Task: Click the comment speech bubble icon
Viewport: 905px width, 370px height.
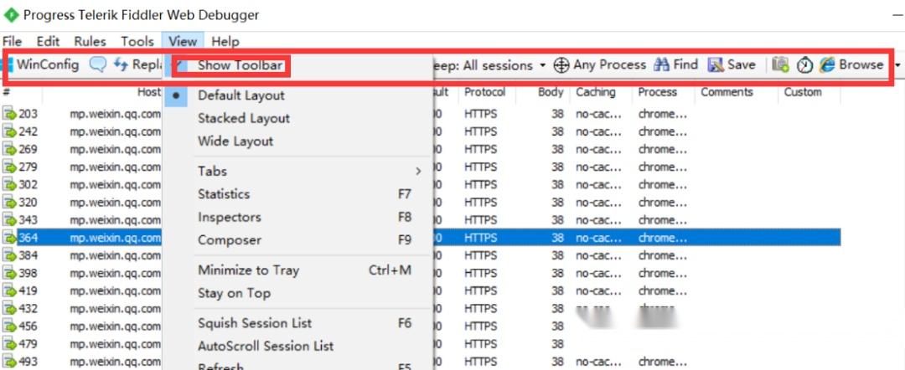Action: pos(97,64)
